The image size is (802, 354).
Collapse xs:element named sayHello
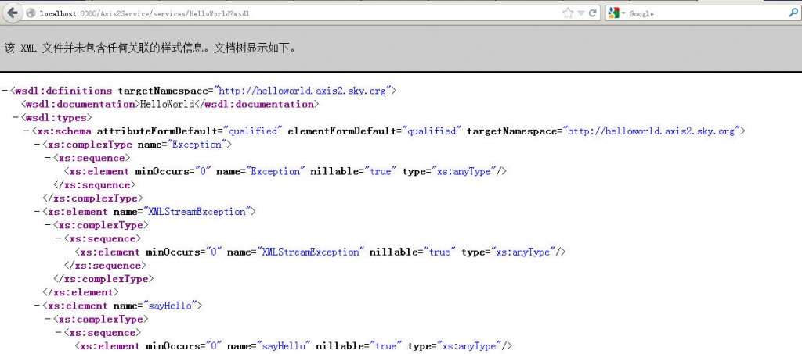click(x=37, y=306)
